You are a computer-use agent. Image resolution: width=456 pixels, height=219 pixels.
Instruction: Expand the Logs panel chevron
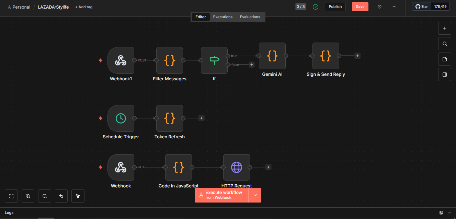coord(449,213)
